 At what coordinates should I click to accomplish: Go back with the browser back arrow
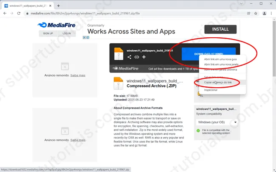pos(5,13)
